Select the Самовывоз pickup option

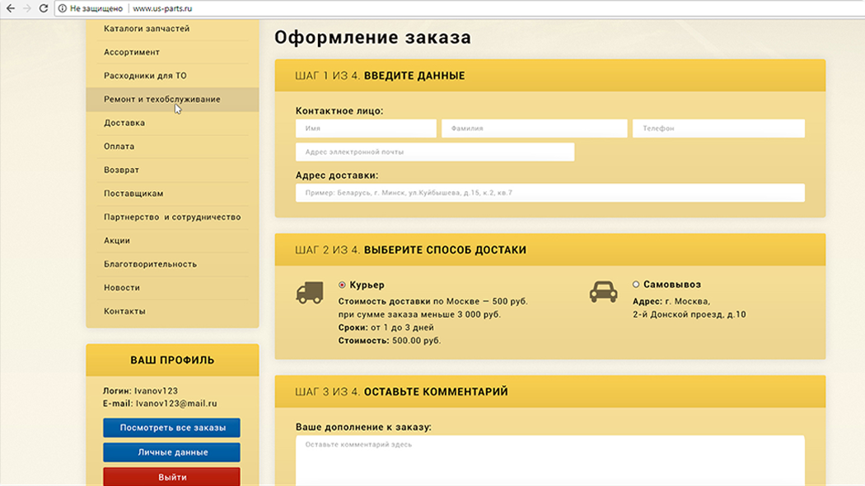pyautogui.click(x=635, y=284)
